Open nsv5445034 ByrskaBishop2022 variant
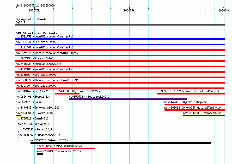The image size is (232, 164). (x=38, y=64)
